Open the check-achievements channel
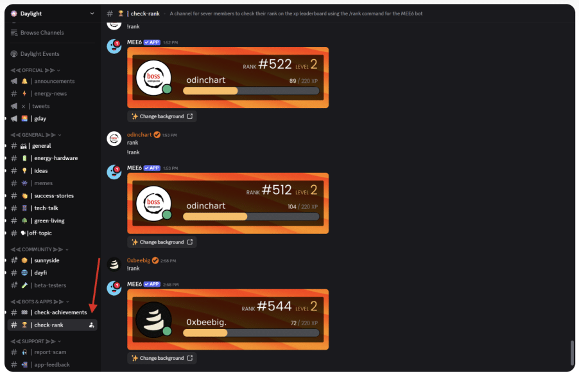This screenshot has height=376, width=579. (52, 312)
